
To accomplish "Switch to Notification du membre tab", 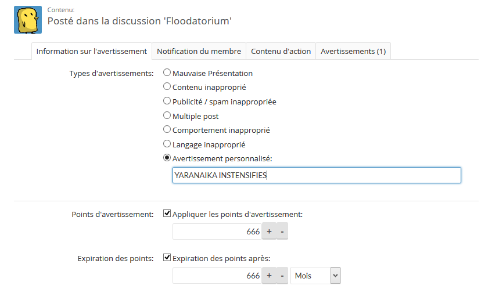I will click(x=199, y=51).
